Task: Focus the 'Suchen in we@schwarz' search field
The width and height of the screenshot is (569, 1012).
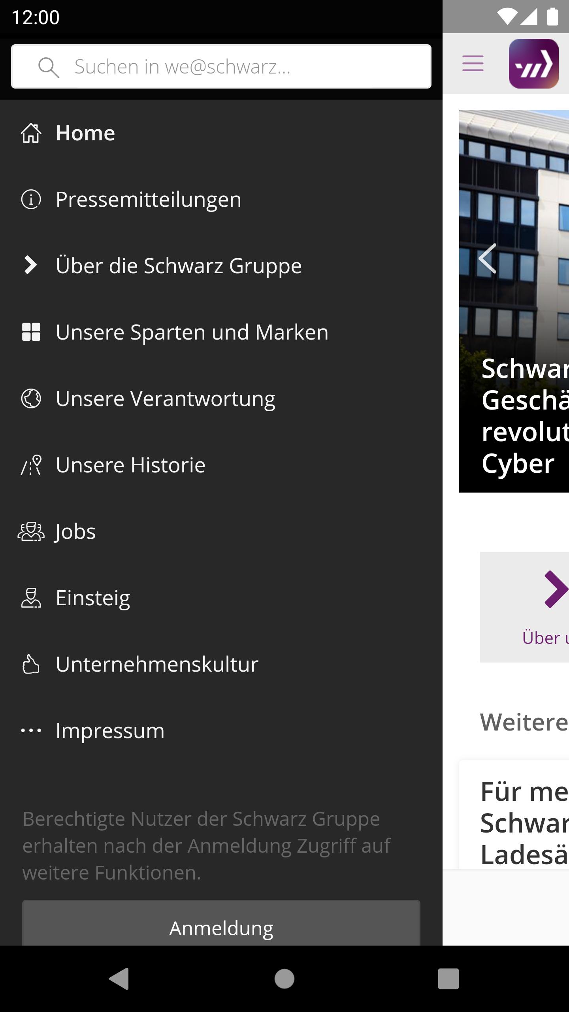Action: coord(221,66)
